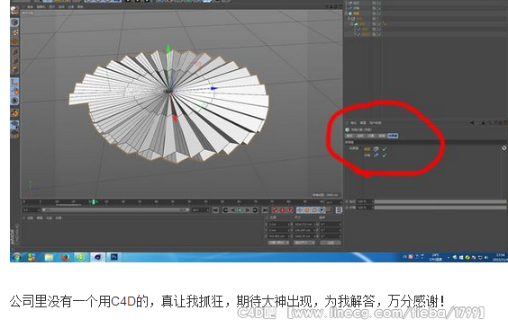Toggle Parameter keying icon in timeline bar
This screenshot has height=328, width=508.
(x=322, y=210)
